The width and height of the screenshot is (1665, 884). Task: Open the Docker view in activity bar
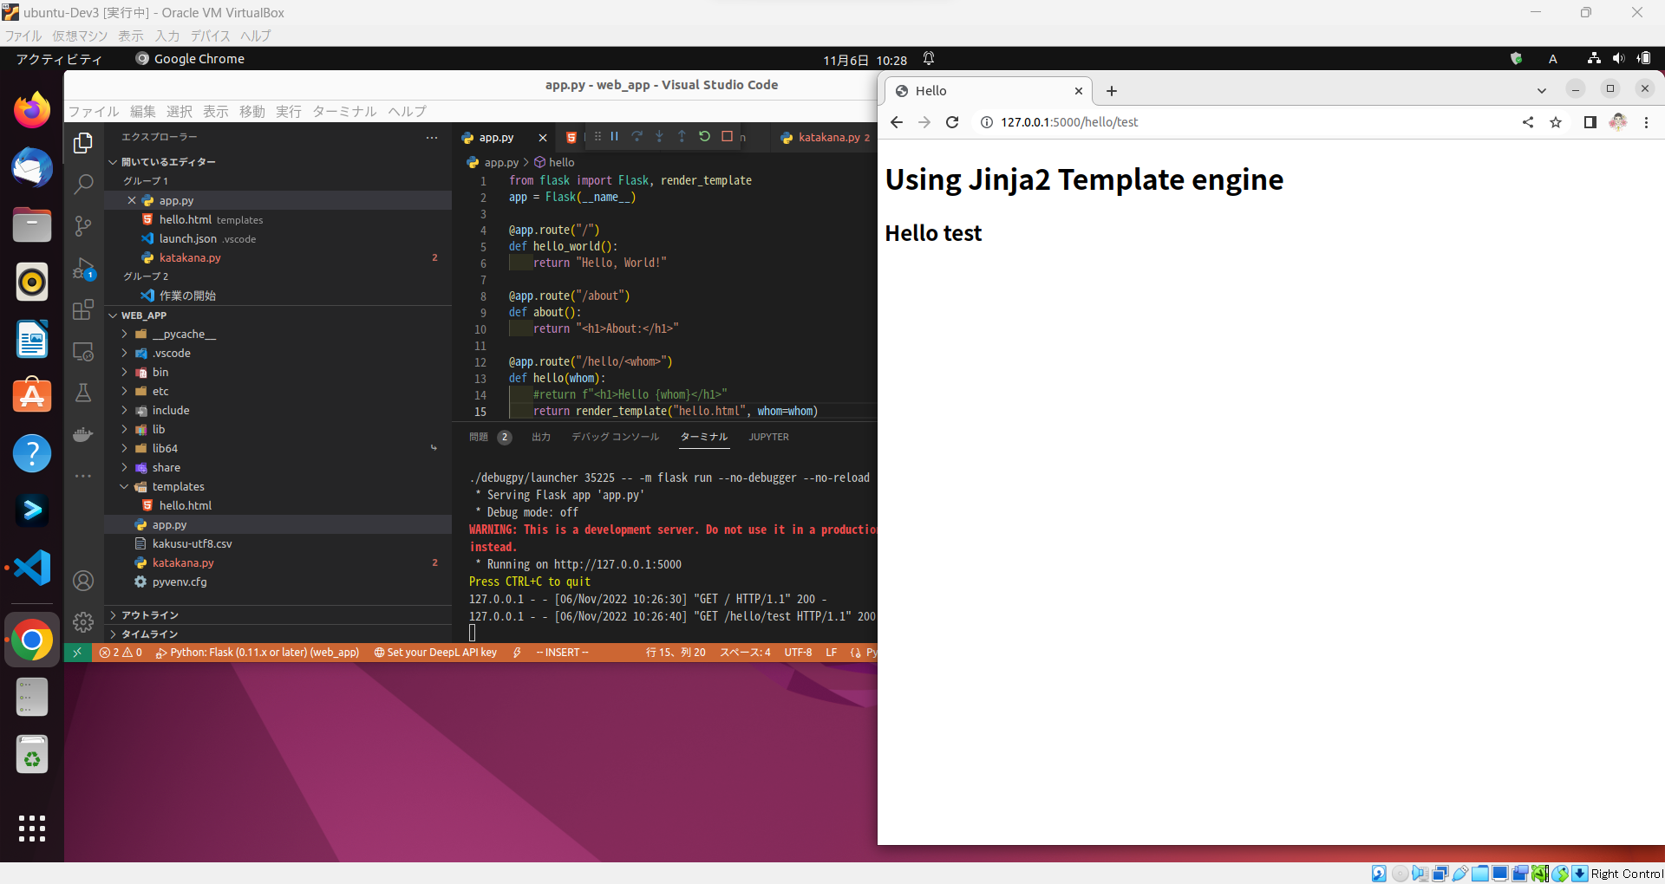coord(83,434)
